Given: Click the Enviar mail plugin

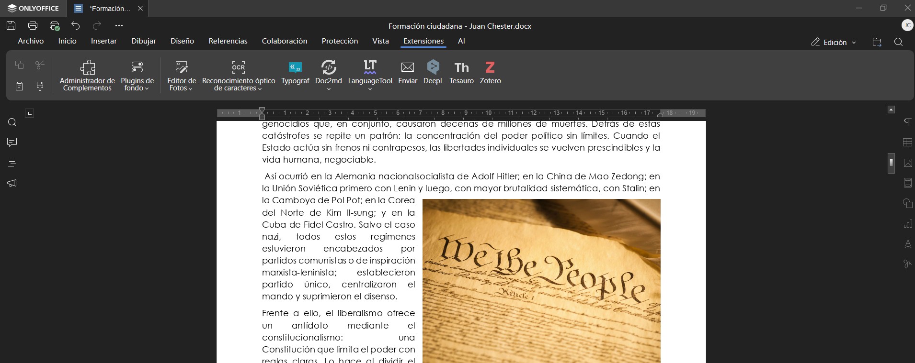Looking at the screenshot, I should [x=407, y=73].
